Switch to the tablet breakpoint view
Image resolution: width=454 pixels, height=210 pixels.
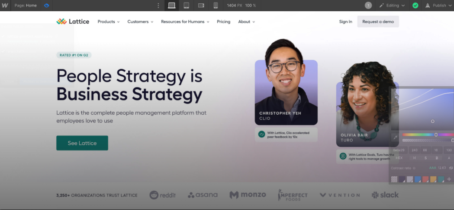point(187,6)
